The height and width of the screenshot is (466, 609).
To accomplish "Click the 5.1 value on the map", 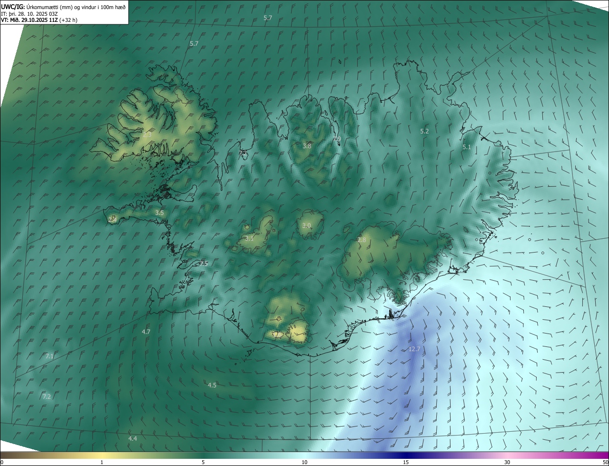I will coord(466,147).
